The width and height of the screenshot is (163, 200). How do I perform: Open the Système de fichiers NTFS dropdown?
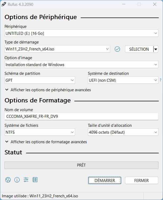(40, 132)
